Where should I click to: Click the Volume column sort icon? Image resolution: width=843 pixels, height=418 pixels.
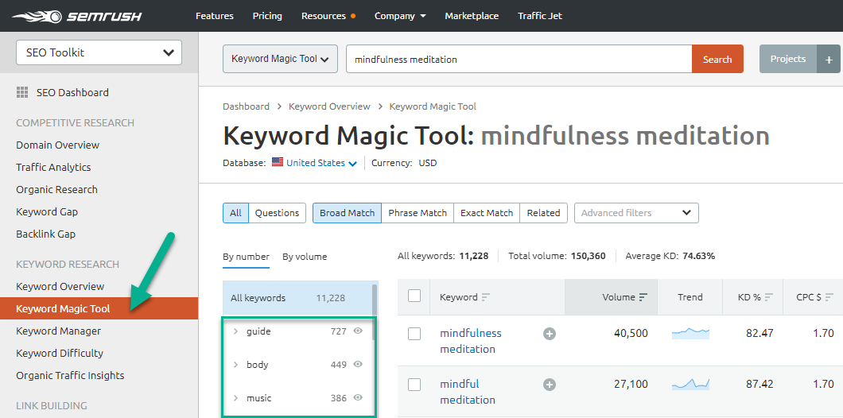coord(643,297)
